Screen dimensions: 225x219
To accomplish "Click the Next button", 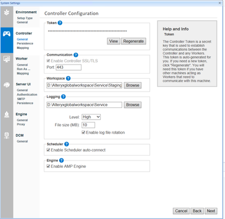I will coord(211,211).
